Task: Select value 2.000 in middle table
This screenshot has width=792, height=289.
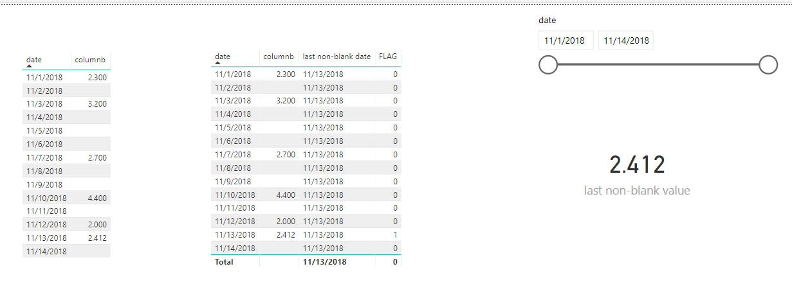Action: click(x=286, y=221)
